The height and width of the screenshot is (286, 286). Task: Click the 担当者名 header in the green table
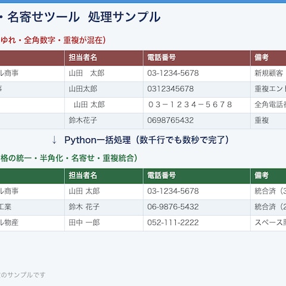point(104,176)
